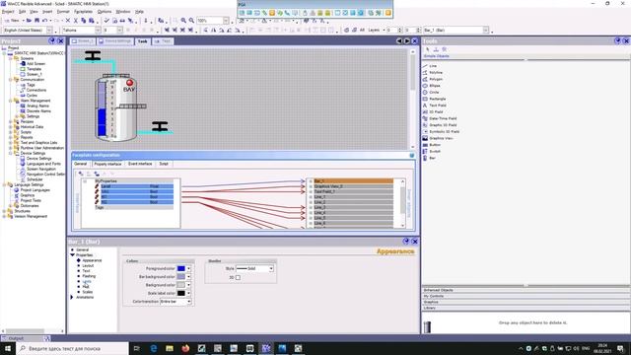This screenshot has width=631, height=355.
Task: Click the recycle bin drop area icon
Action: (x=427, y=326)
